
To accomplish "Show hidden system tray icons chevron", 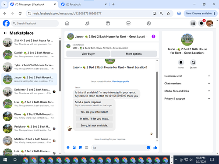I will click(176, 160).
